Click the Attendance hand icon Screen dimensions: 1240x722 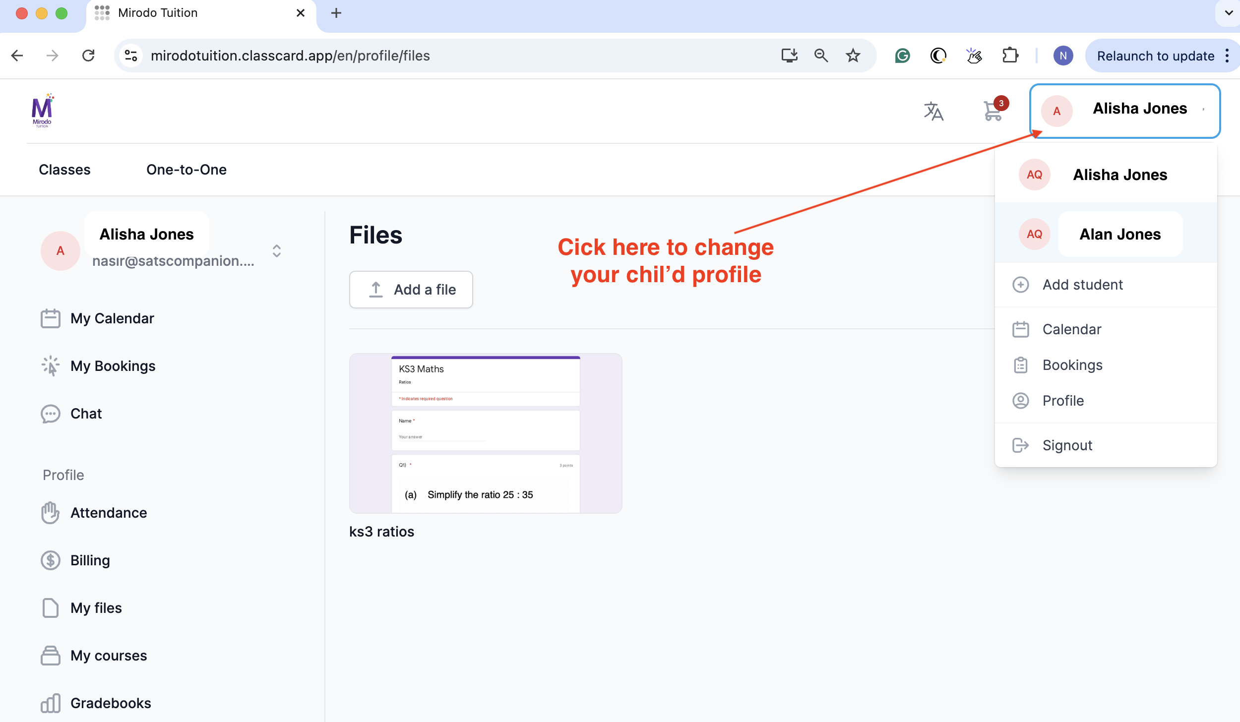click(x=51, y=513)
